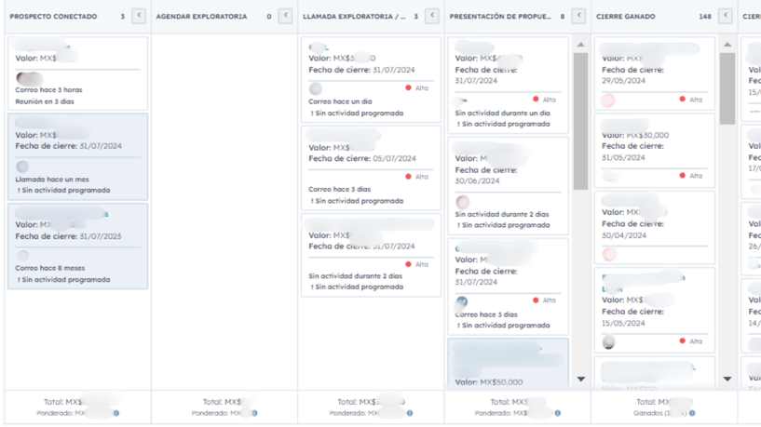The height and width of the screenshot is (427, 761).
Task: Click info icon in Agendar Exploratoria footer
Action: tap(254, 413)
